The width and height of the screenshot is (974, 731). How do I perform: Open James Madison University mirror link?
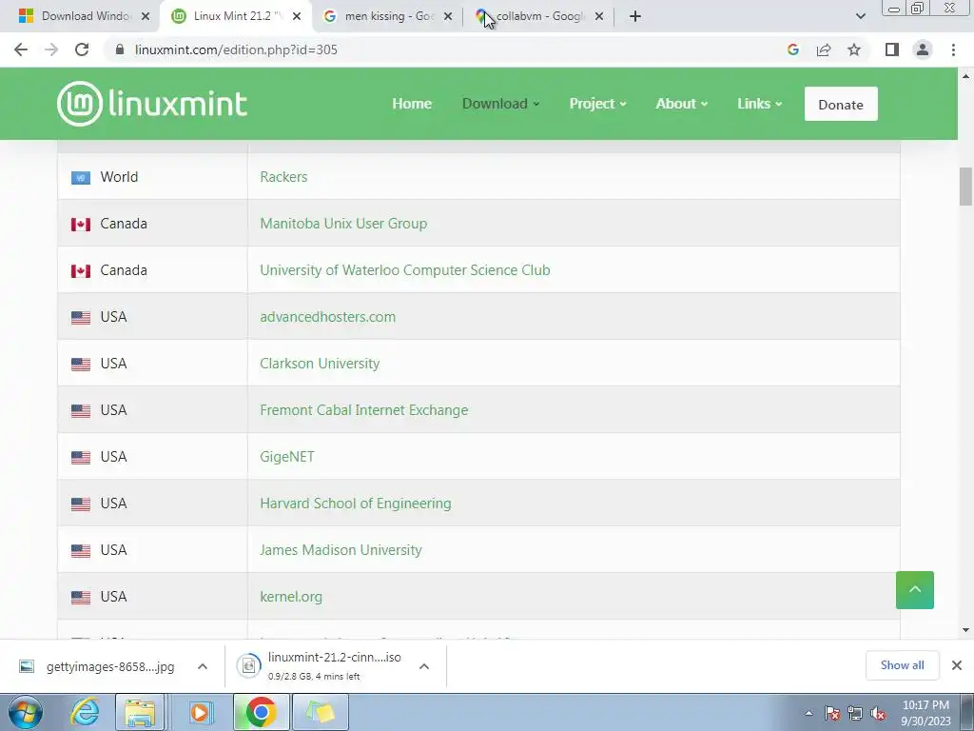click(x=341, y=549)
